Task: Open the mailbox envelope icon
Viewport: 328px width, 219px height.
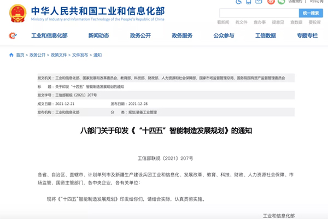Action: (259, 2)
